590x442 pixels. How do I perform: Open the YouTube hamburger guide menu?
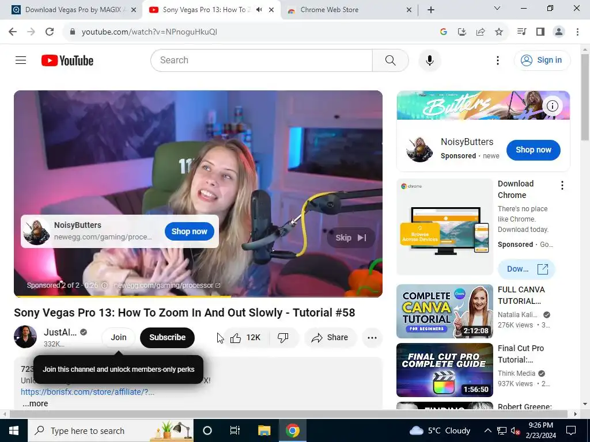tap(21, 60)
